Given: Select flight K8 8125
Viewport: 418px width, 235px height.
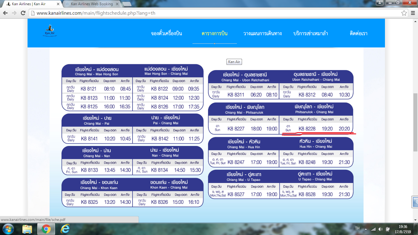Looking at the screenshot, I should tap(89, 107).
